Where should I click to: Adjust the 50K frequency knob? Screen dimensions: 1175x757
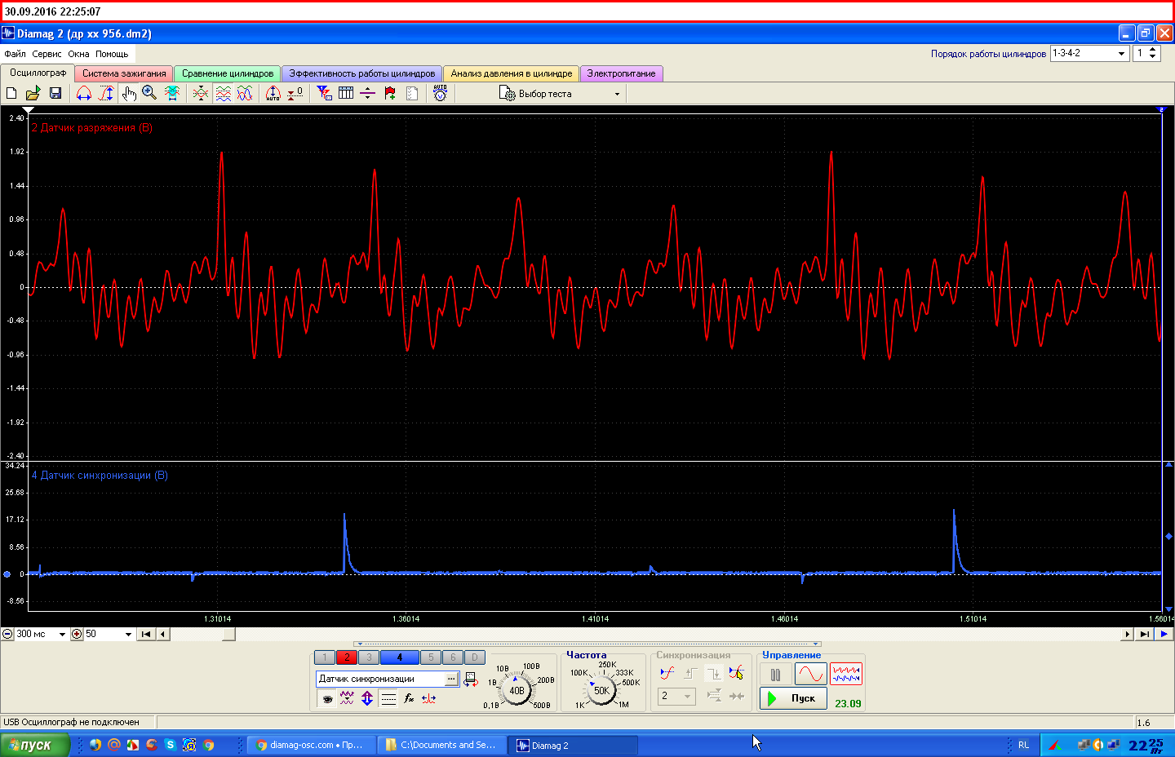[601, 690]
